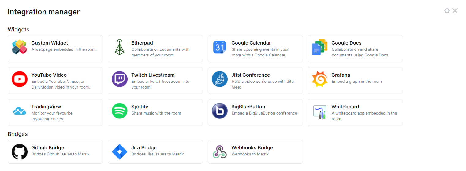This screenshot has width=466, height=171.
Task: Select the Twitch Livestream icon
Action: (x=120, y=79)
